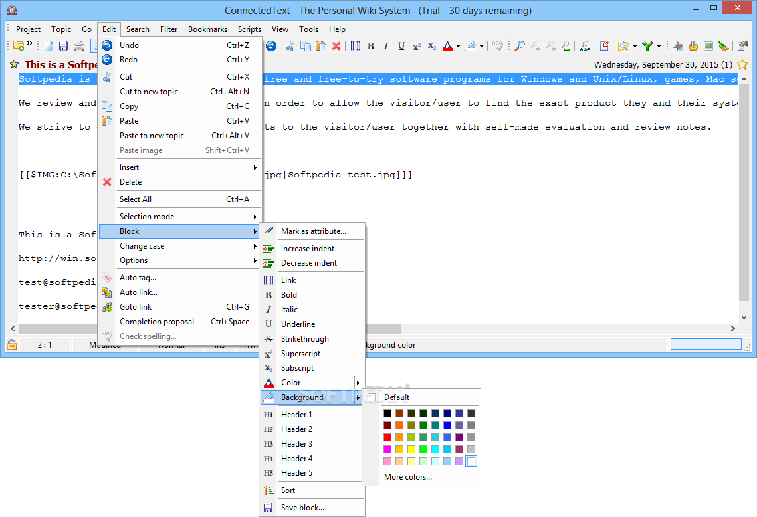Expand the Options submenu in the Edit menu
757x517 pixels.
click(x=181, y=260)
